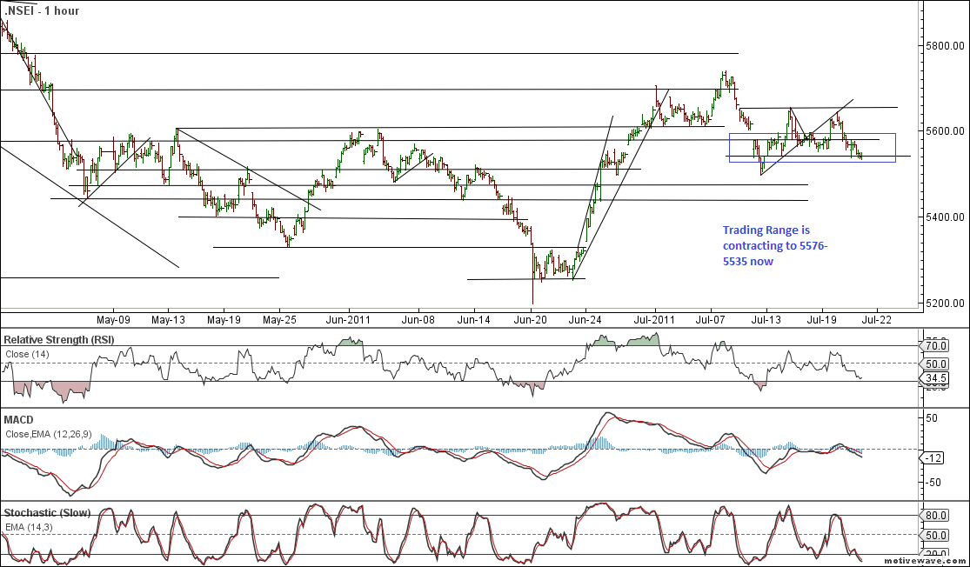The image size is (970, 567).
Task: Select the blue Trading Range annotation text
Action: coord(775,245)
